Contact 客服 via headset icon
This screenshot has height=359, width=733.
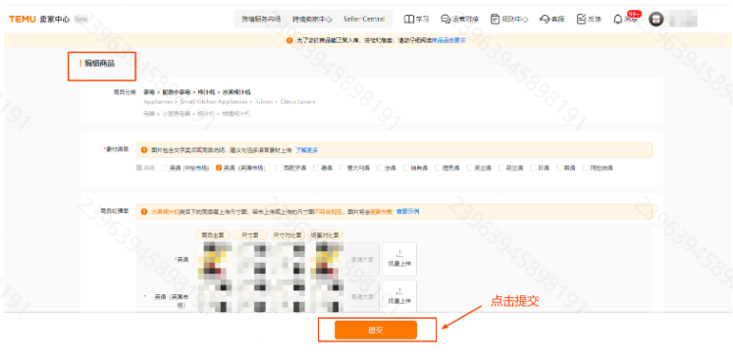(545, 20)
